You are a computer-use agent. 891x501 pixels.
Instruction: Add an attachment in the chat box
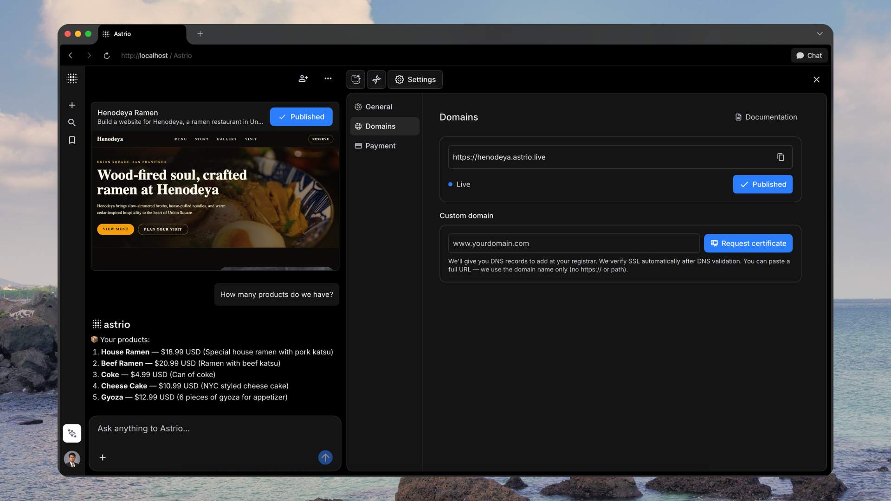click(103, 457)
